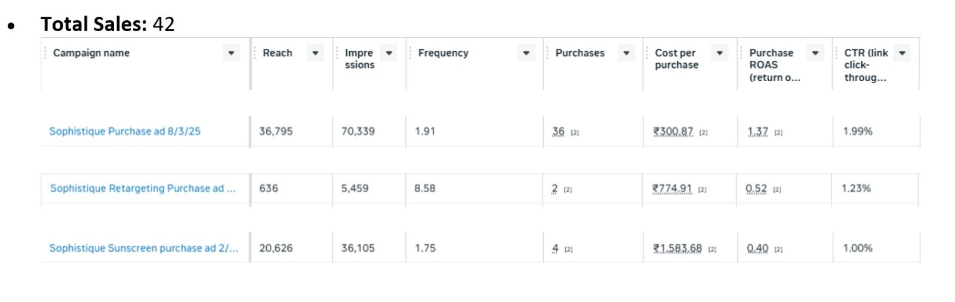Click footnote [2] beside ROAS 0.40
The width and height of the screenshot is (955, 302).
778,250
